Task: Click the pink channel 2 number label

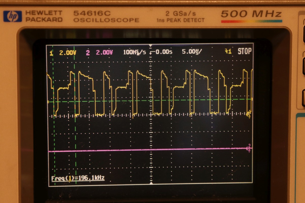Action: (88, 53)
